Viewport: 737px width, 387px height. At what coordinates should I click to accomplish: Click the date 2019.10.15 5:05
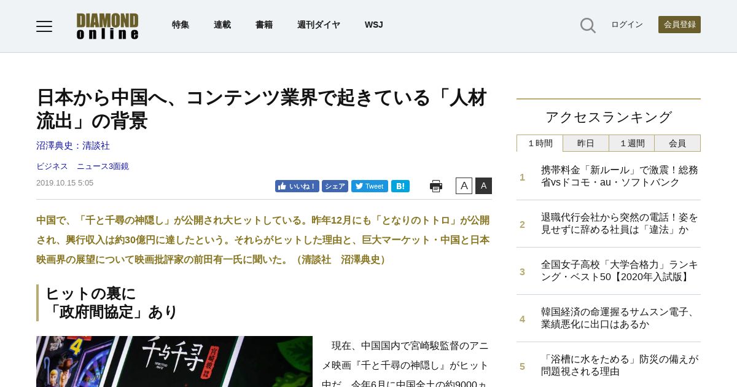coord(65,183)
